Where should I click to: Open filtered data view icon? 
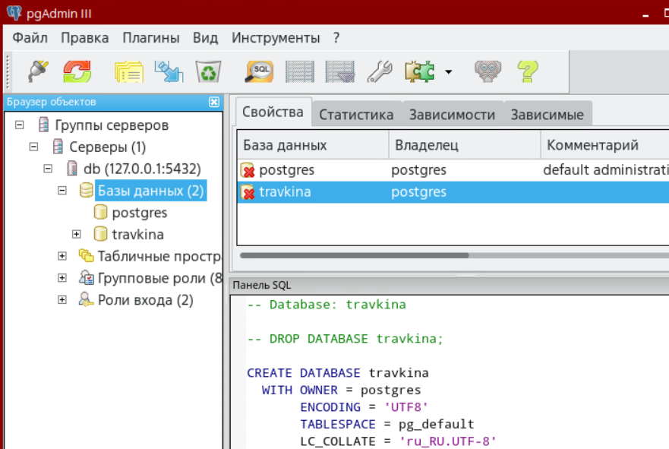[x=339, y=71]
